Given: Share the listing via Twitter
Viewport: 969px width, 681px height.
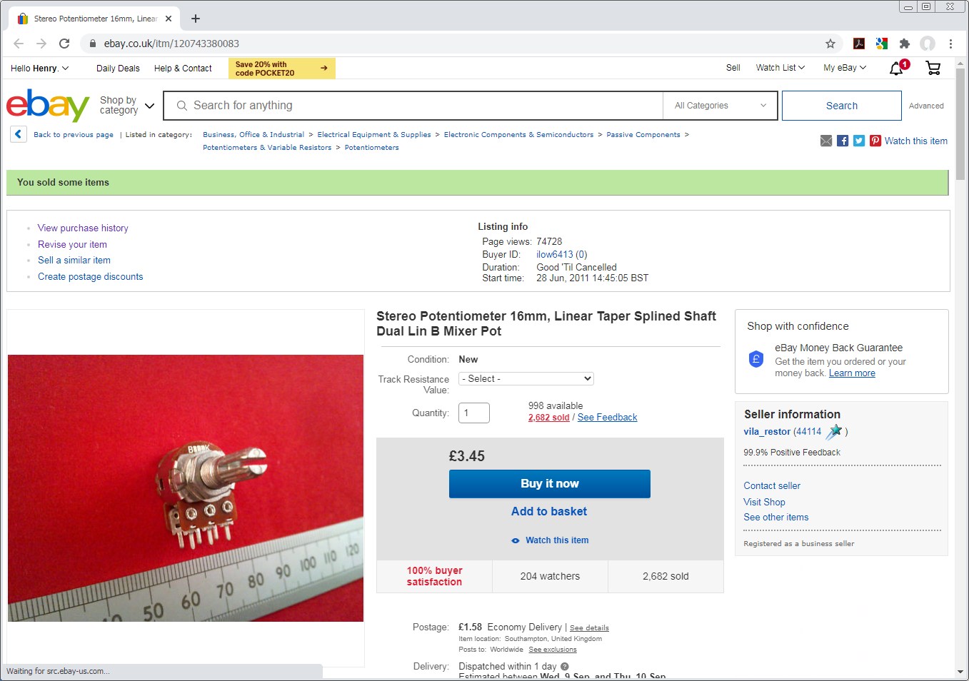Looking at the screenshot, I should (859, 141).
